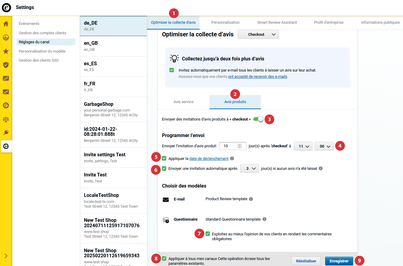This screenshot has height=266, width=403.
Task: Switch to the Smart Review Assistant tab
Action: [277, 23]
